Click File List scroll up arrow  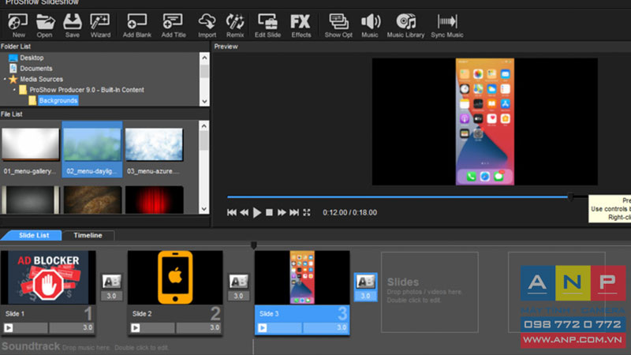tap(204, 126)
